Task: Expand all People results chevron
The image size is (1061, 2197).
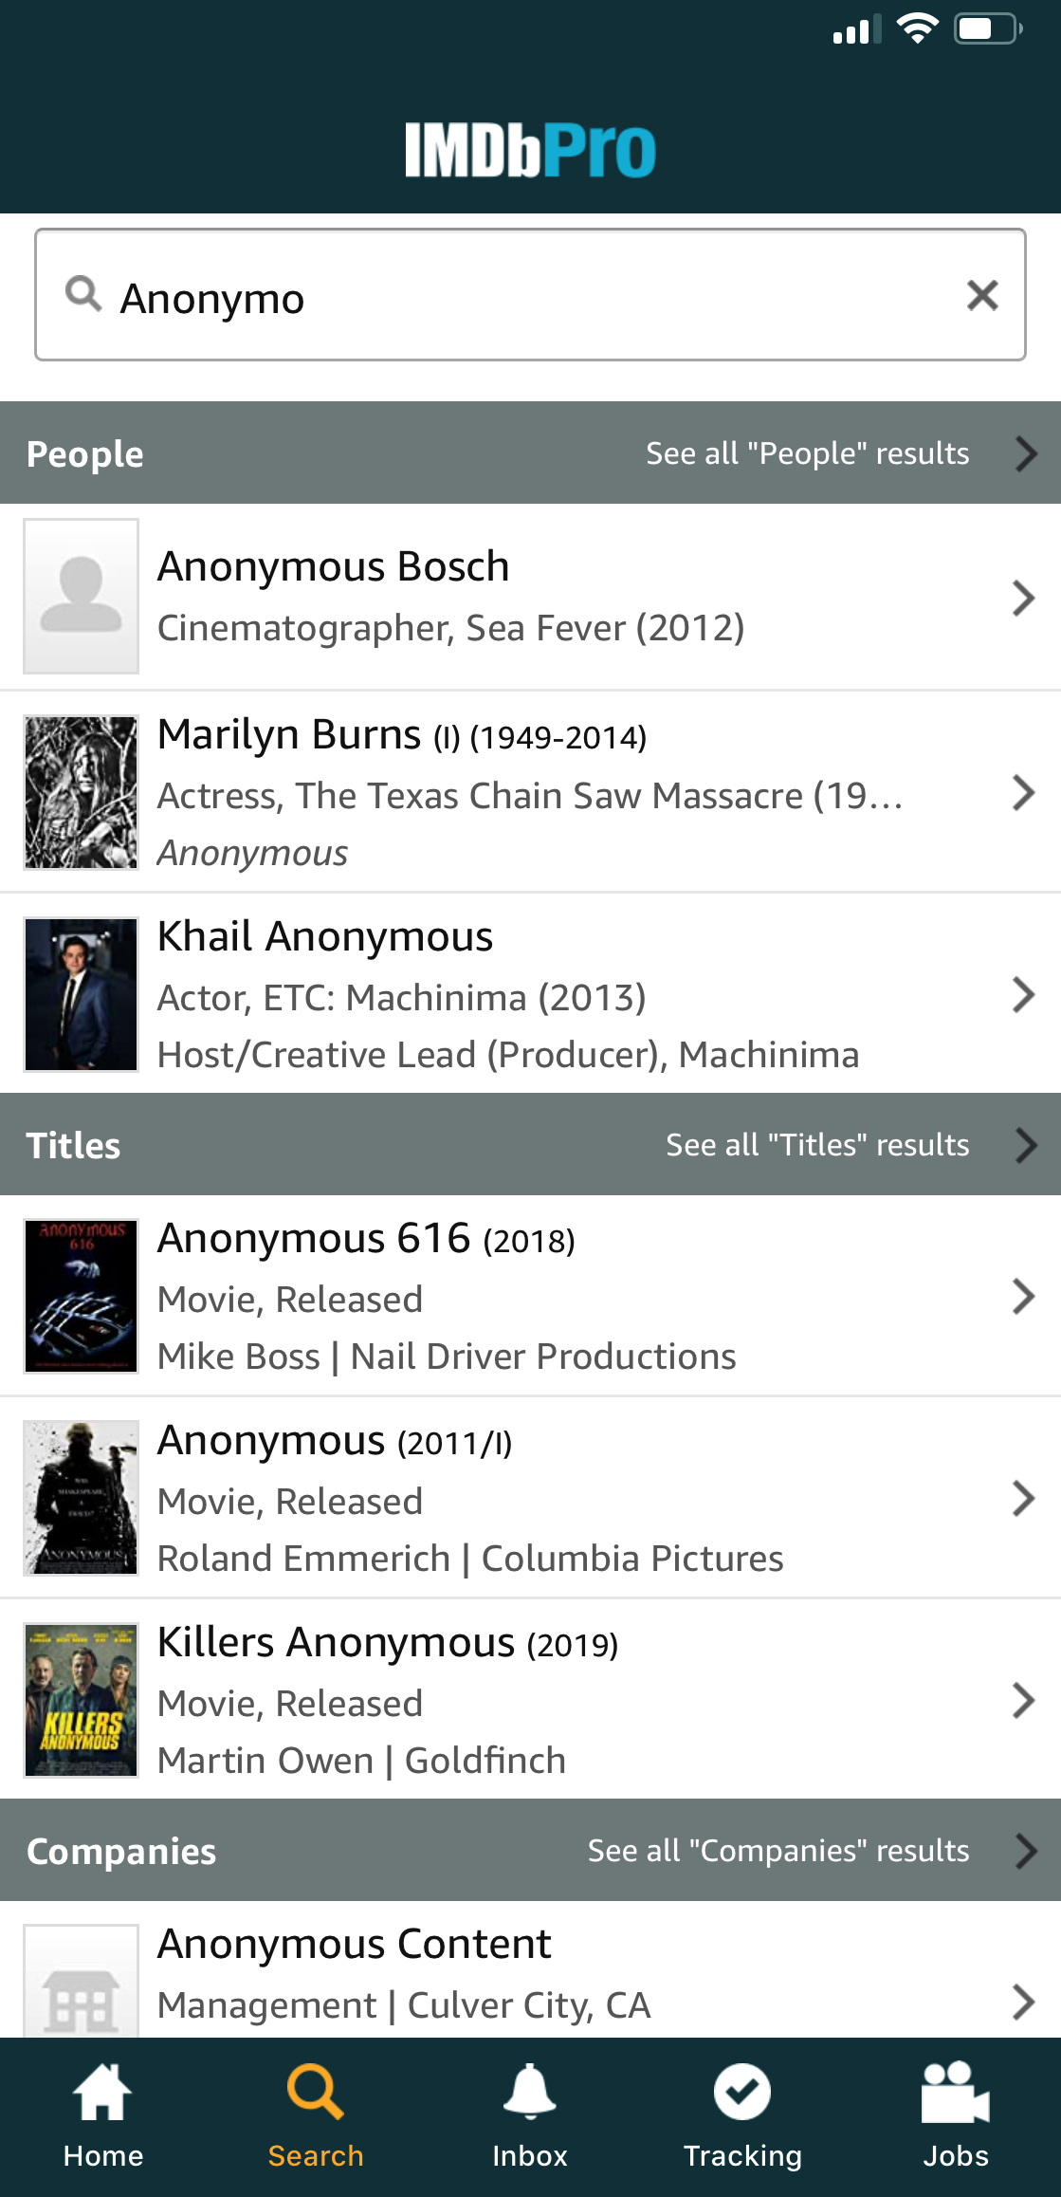Action: (x=1025, y=453)
